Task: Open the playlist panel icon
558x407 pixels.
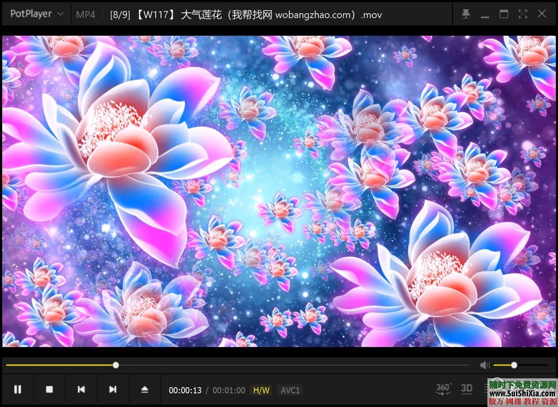Action: 485,389
